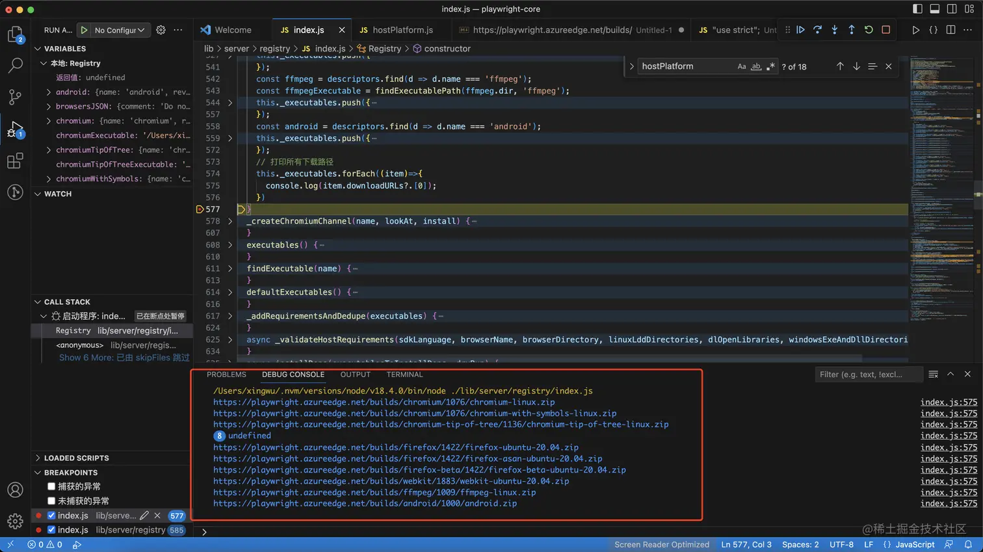Image resolution: width=983 pixels, height=552 pixels.
Task: Go to next find match
Action: (x=856, y=66)
